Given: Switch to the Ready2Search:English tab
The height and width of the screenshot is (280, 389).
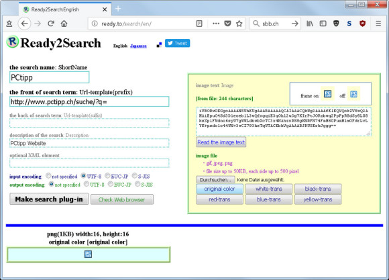Looking at the screenshot, I should click(65, 9).
